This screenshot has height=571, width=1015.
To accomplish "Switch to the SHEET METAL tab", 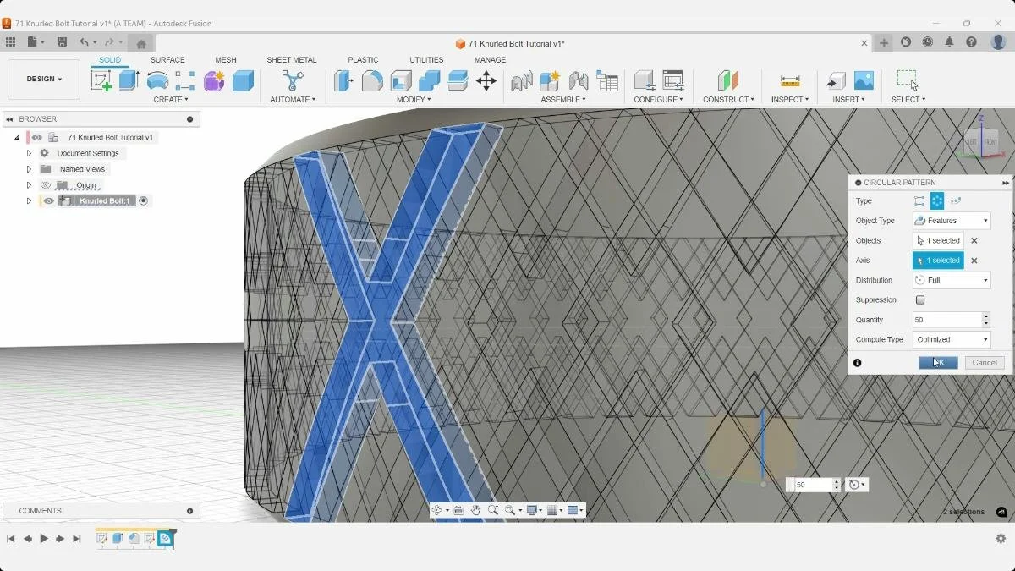I will [x=292, y=60].
